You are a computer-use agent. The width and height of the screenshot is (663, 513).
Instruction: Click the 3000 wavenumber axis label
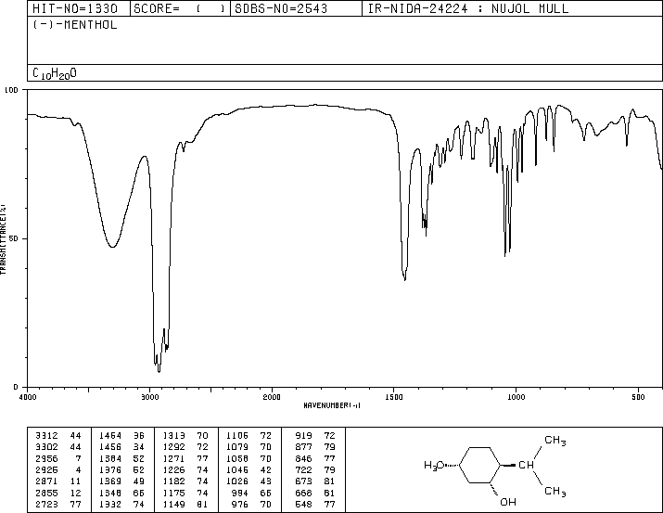[149, 397]
